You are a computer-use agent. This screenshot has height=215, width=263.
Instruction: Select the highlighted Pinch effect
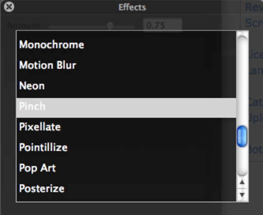[x=32, y=107]
